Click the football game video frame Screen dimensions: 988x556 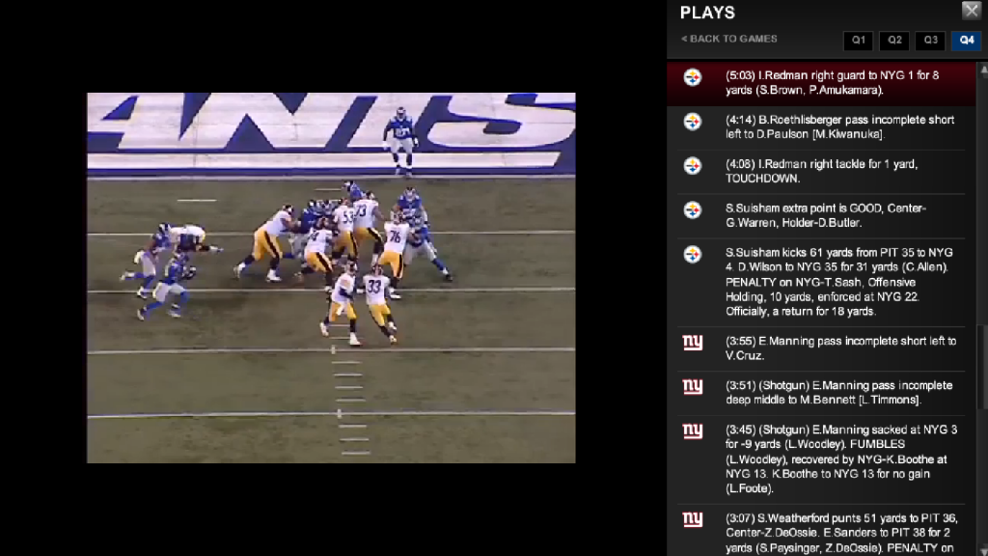point(331,278)
